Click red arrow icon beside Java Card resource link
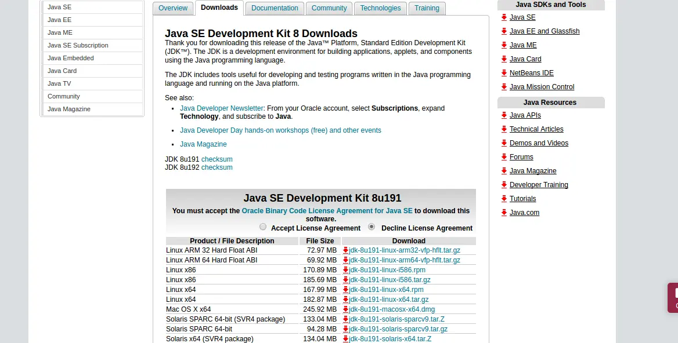 (x=504, y=59)
